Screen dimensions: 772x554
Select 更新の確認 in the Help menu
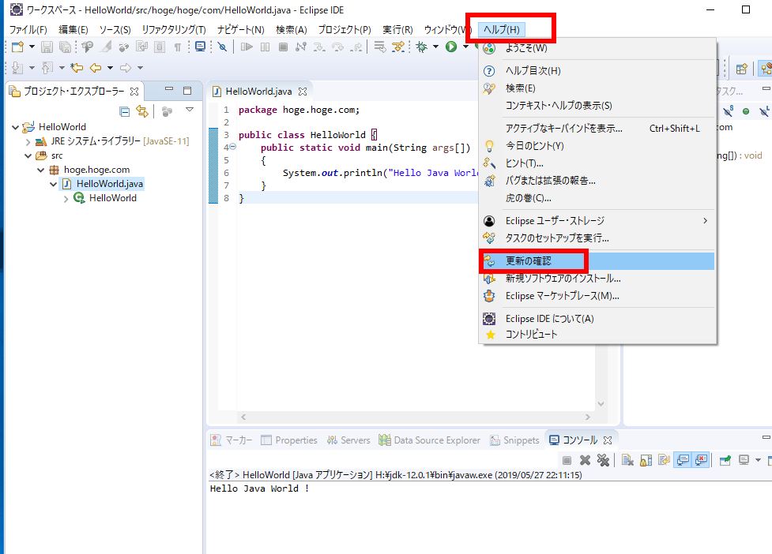[x=597, y=261]
